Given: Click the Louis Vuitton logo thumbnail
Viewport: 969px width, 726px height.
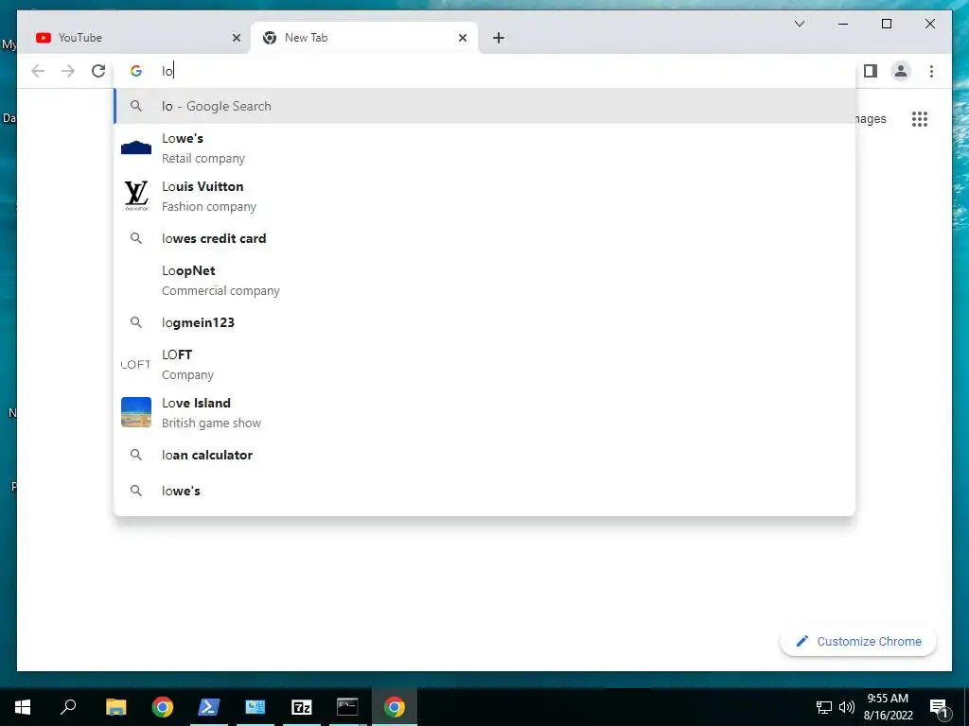Looking at the screenshot, I should tap(136, 196).
